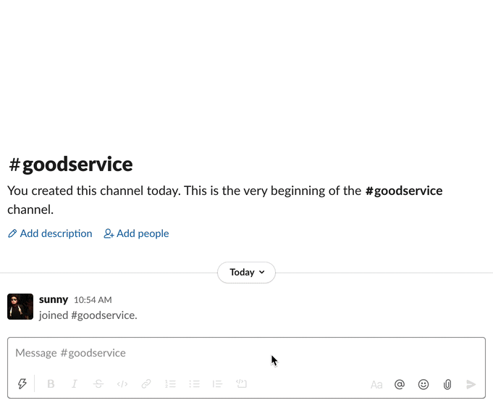The height and width of the screenshot is (403, 493).
Task: Insert a link with the link icon
Action: (x=146, y=384)
